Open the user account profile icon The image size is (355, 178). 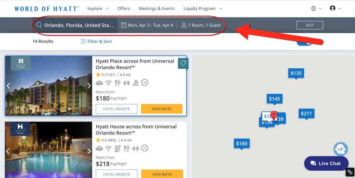tap(332, 8)
